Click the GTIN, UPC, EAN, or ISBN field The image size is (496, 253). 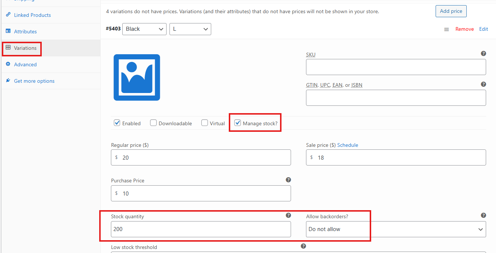coord(396,98)
